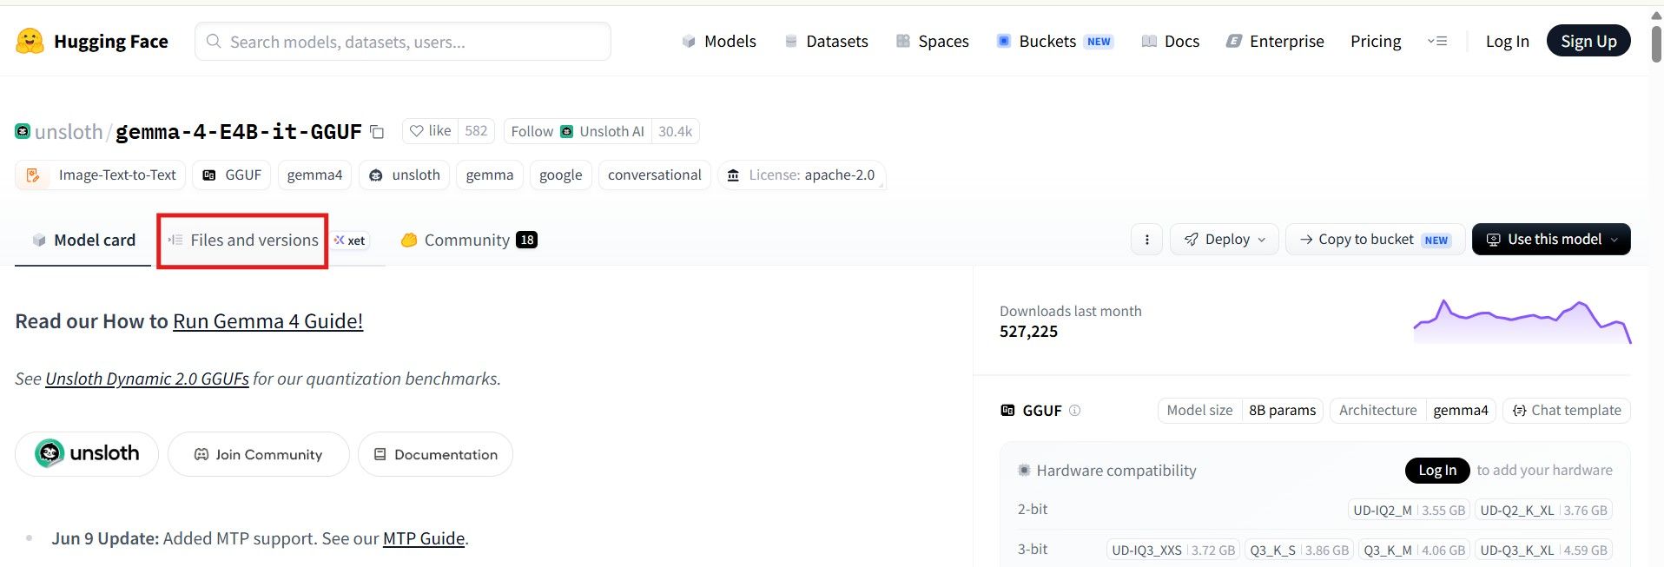This screenshot has width=1664, height=567.
Task: Click the 527,225 downloads figure
Action: pos(1028,332)
